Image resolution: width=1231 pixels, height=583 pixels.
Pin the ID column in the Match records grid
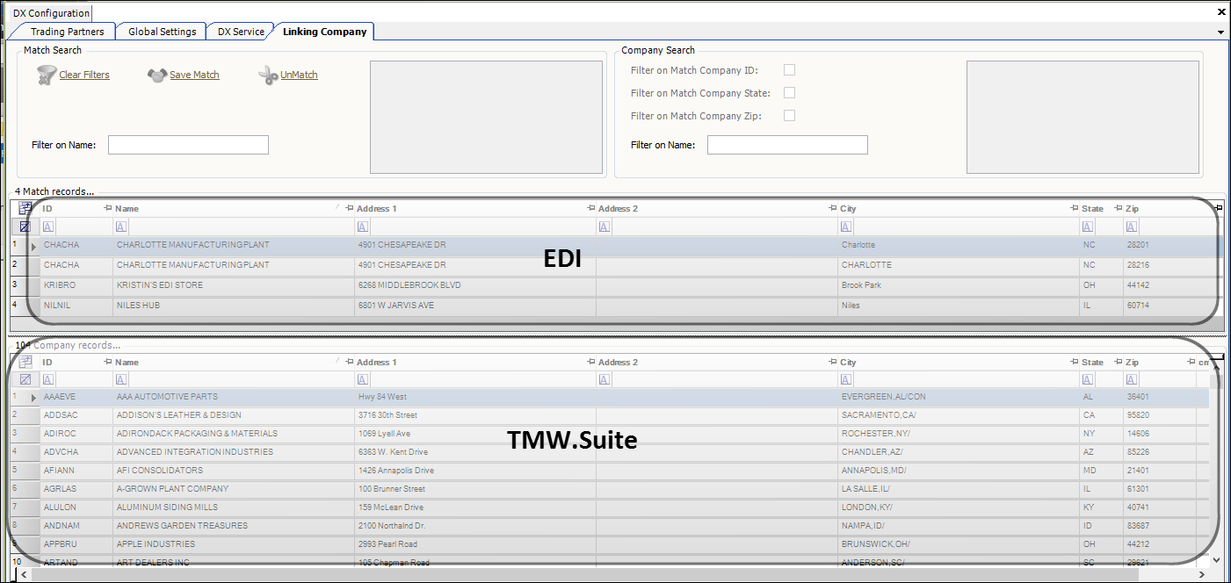pyautogui.click(x=107, y=208)
